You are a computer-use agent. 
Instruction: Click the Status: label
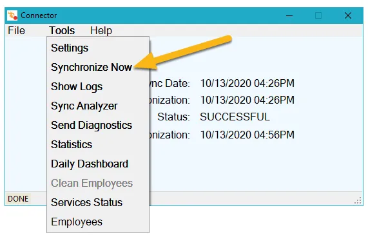(x=173, y=117)
